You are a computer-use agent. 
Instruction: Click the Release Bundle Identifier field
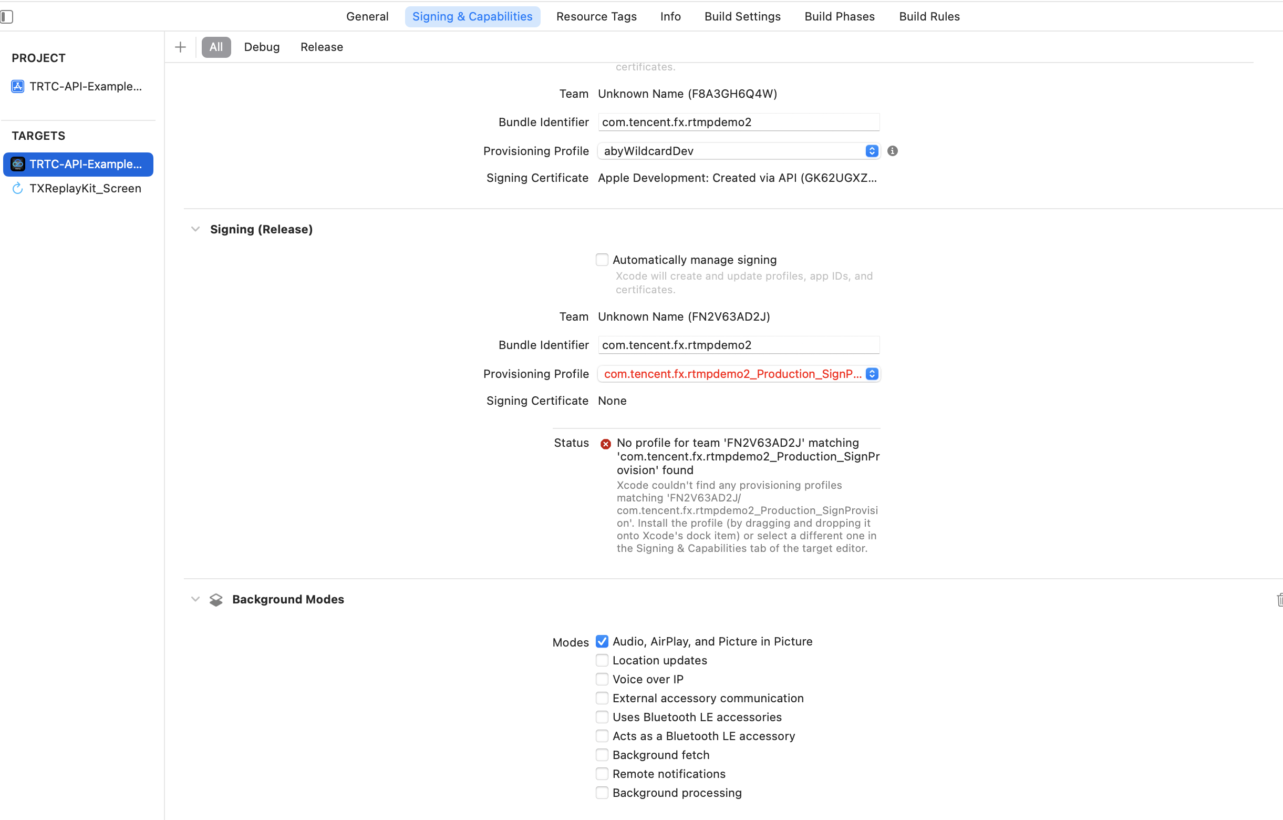point(738,345)
